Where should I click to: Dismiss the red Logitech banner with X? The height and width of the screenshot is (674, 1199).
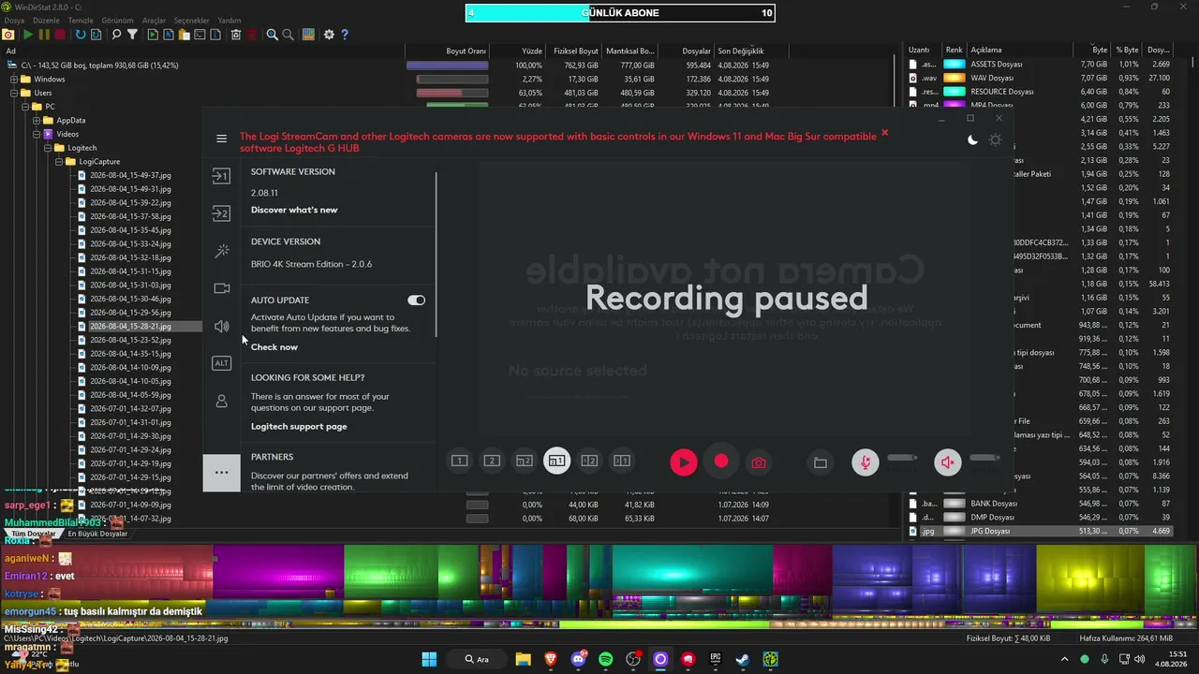click(x=884, y=133)
